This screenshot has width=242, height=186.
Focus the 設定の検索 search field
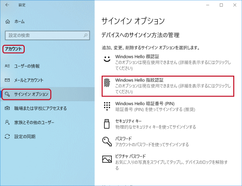click(x=47, y=35)
